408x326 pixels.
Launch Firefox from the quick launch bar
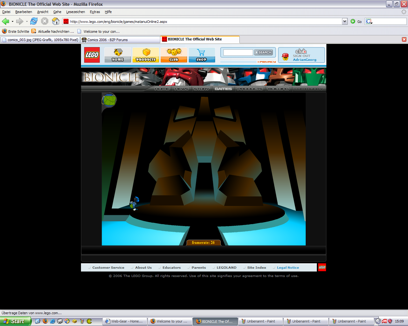pyautogui.click(x=45, y=321)
